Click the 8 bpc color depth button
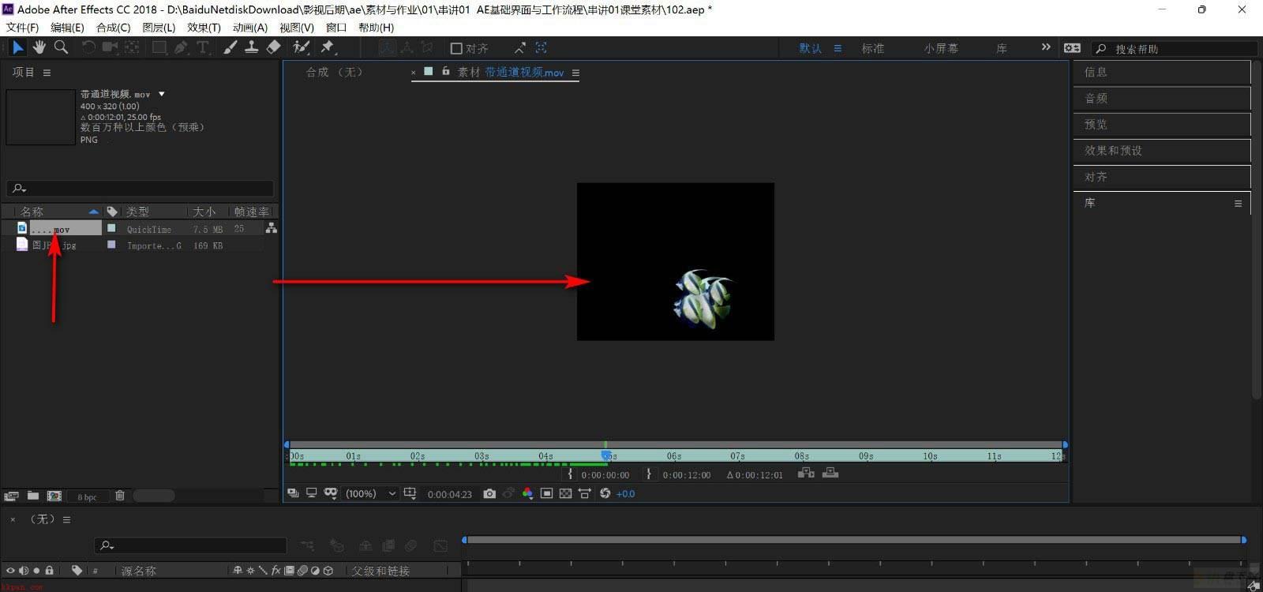The image size is (1263, 592). click(87, 496)
